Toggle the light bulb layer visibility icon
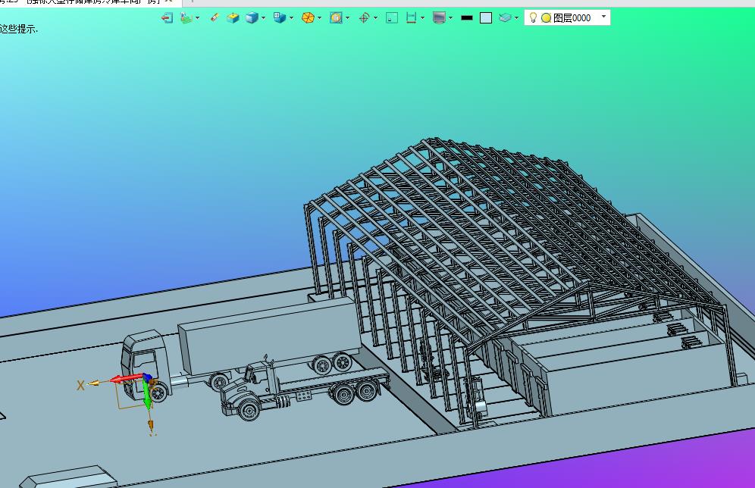 533,17
